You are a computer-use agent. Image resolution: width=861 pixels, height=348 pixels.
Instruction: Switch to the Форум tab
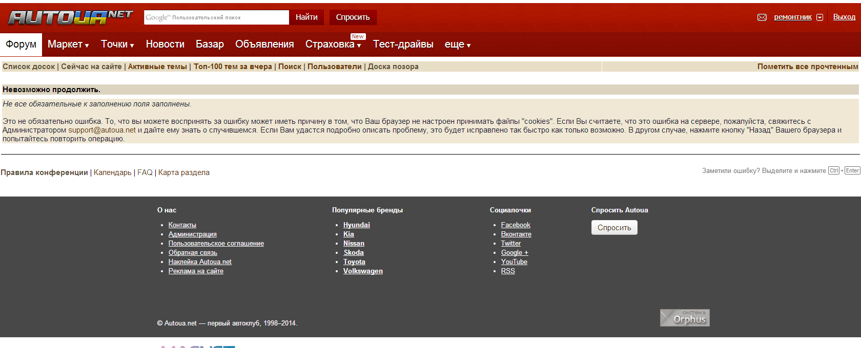pyautogui.click(x=21, y=45)
